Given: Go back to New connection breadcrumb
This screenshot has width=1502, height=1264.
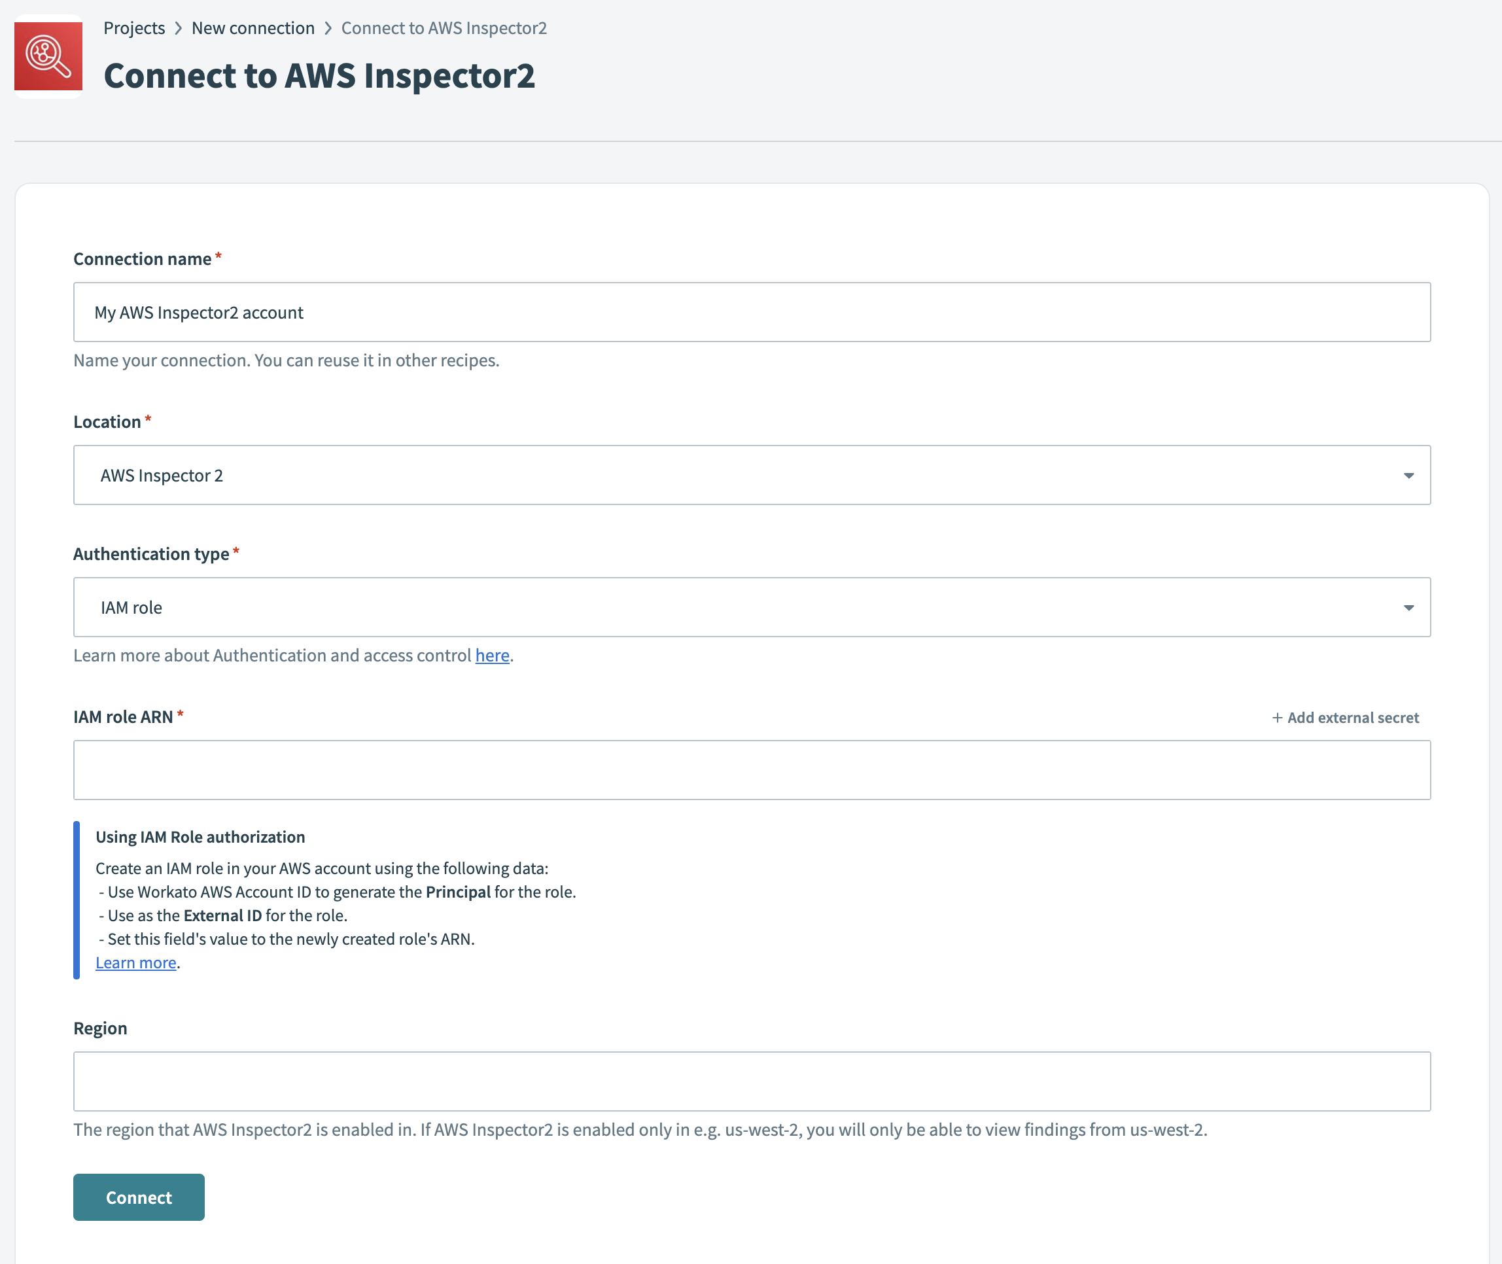Looking at the screenshot, I should tap(253, 28).
